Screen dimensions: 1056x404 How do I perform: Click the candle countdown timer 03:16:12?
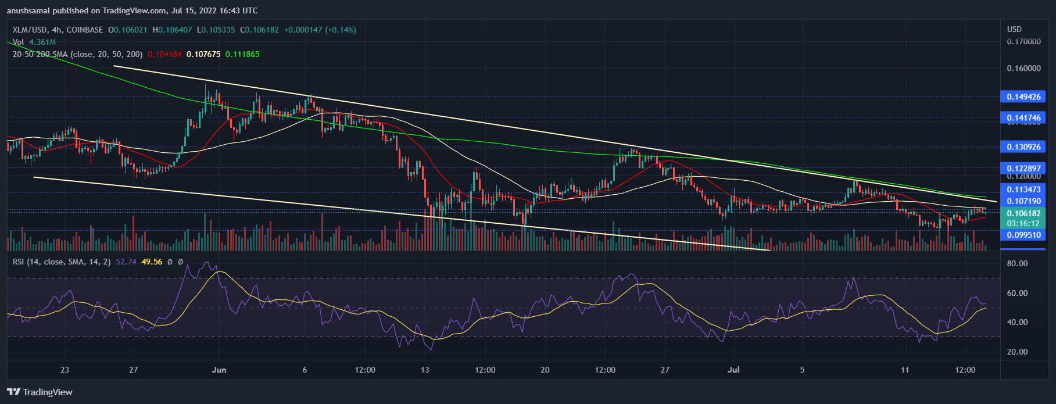(x=1023, y=223)
